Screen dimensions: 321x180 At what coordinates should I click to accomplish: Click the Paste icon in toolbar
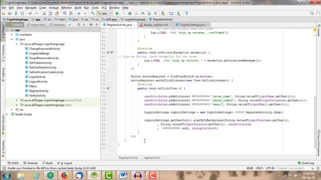pos(57,13)
